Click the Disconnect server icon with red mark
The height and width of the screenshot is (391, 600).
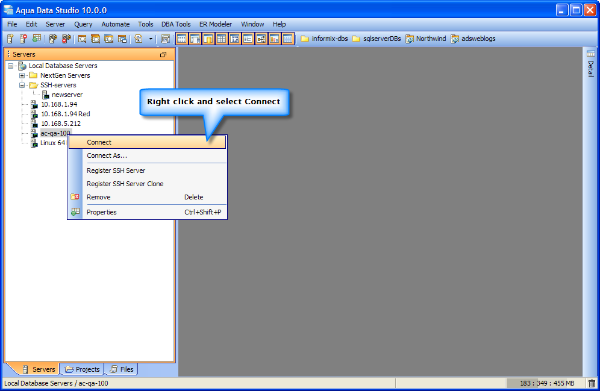tap(66, 39)
